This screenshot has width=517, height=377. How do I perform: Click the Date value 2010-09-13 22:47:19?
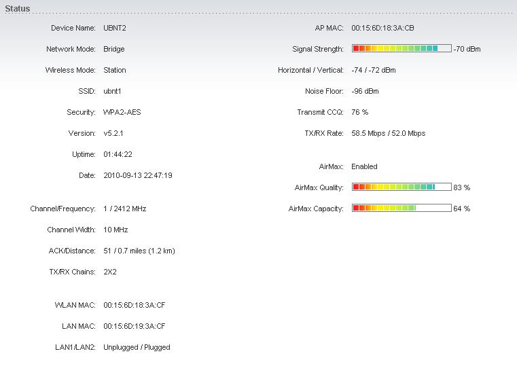(x=138, y=176)
